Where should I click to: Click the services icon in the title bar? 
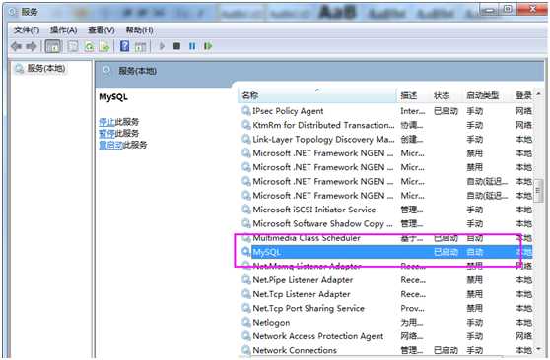(13, 12)
